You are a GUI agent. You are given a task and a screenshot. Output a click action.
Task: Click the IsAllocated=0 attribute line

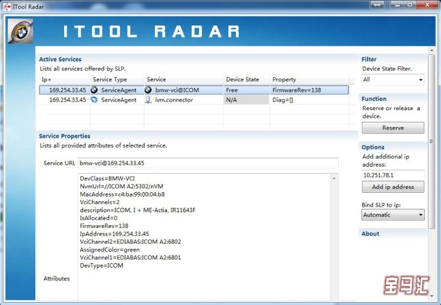click(99, 218)
